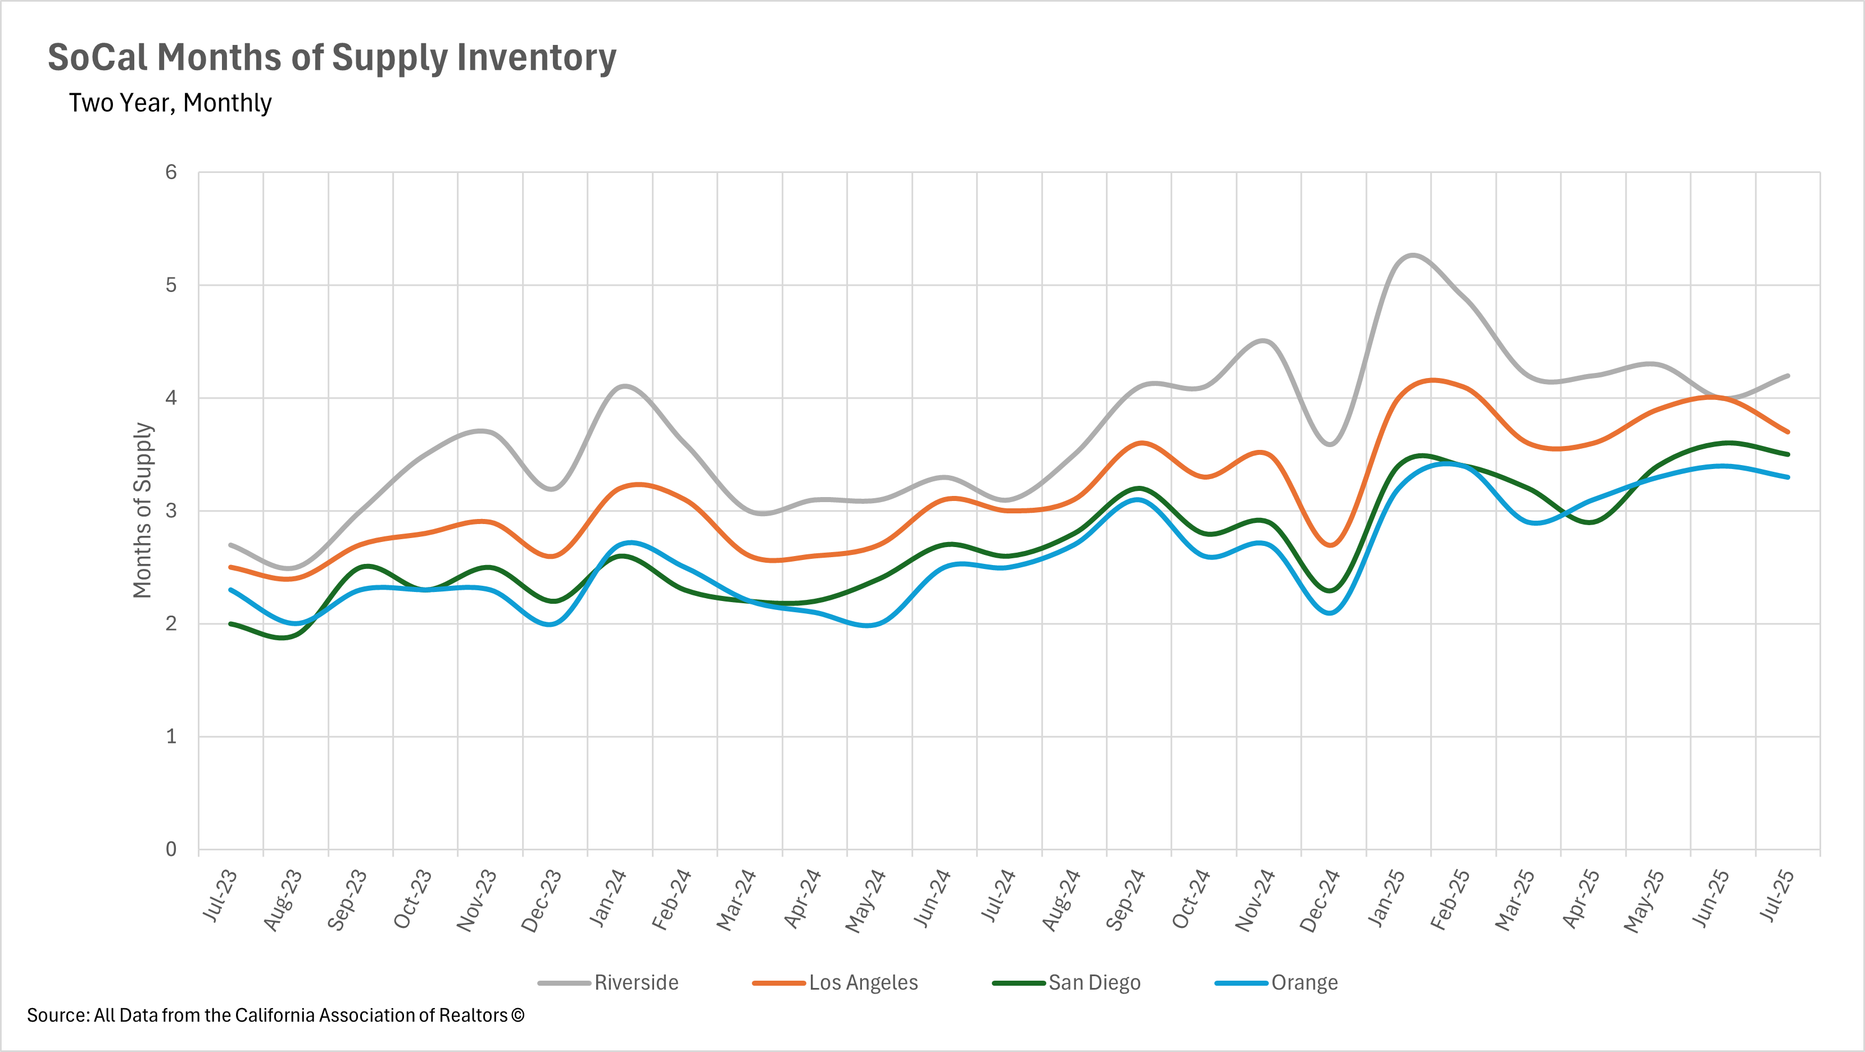The height and width of the screenshot is (1052, 1865).
Task: Click the y-axis value 3 label
Action: [x=171, y=511]
